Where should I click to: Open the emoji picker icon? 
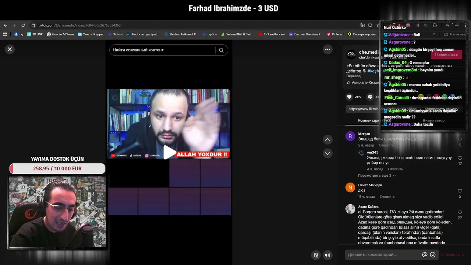click(433, 255)
